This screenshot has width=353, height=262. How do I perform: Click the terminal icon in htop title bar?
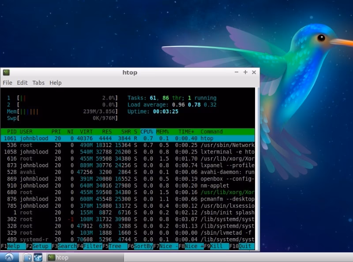(x=6, y=72)
